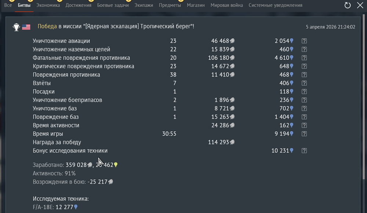Open help for Бонус исследования техники
367x213 pixels.
tap(304, 151)
